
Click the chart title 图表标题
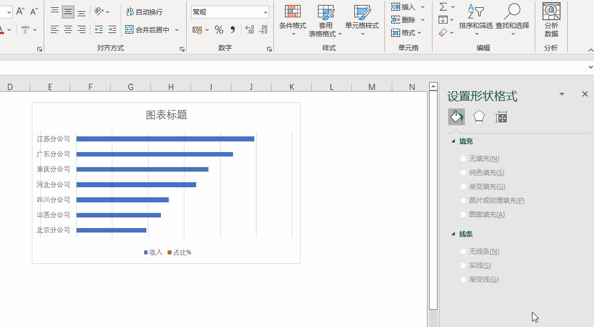click(166, 114)
